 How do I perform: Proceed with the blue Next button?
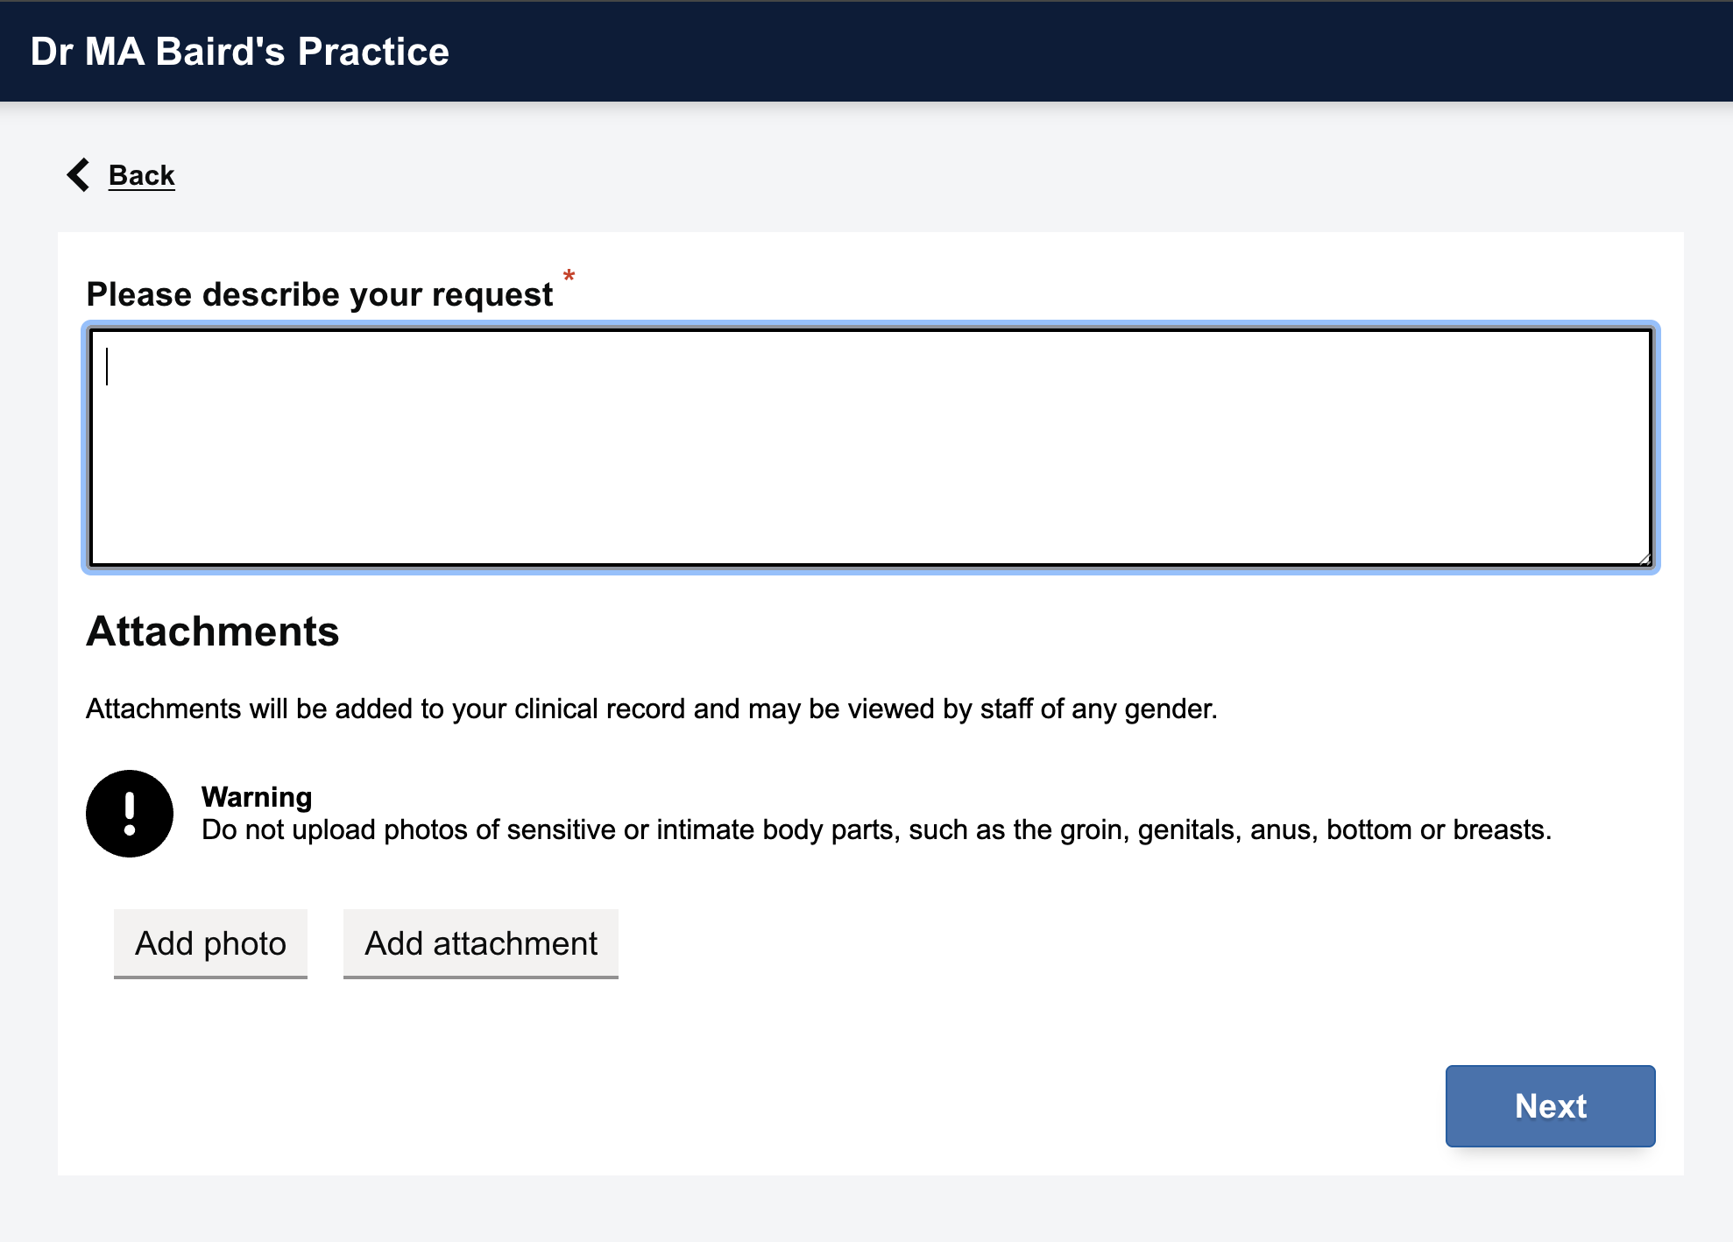[1550, 1106]
